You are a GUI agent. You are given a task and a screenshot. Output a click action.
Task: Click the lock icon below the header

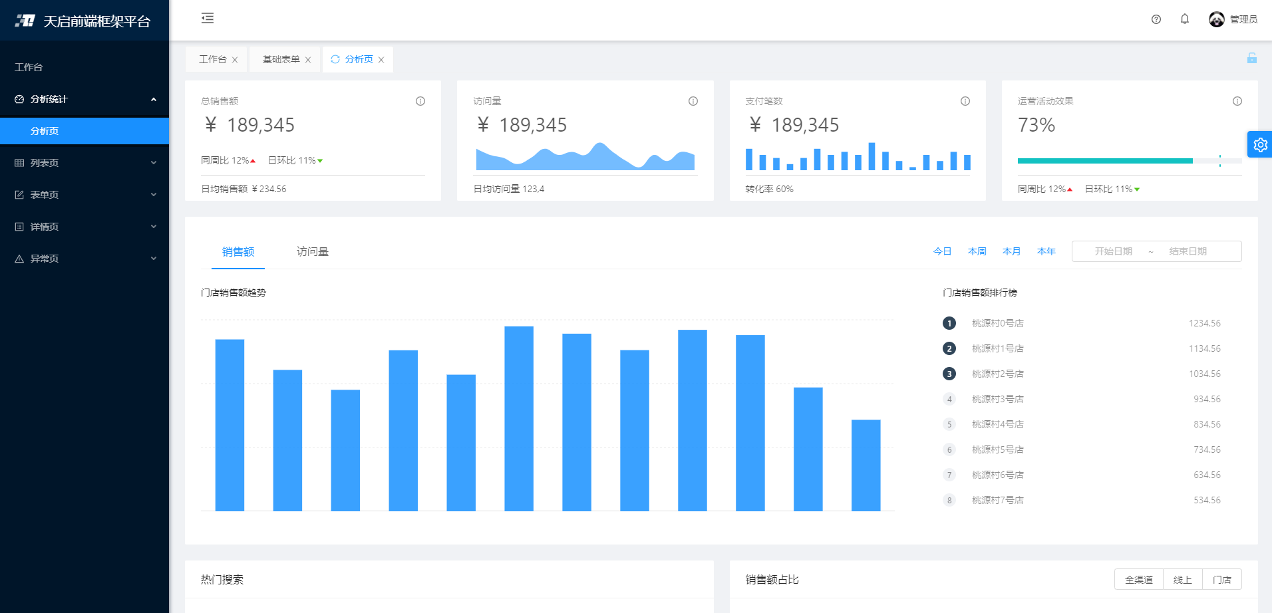click(1252, 58)
